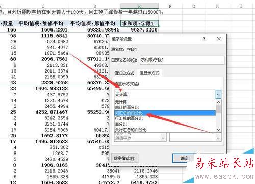Click cell value 41789.5
Image resolution: width=255 pixels, height=184 pixels.
111,177
